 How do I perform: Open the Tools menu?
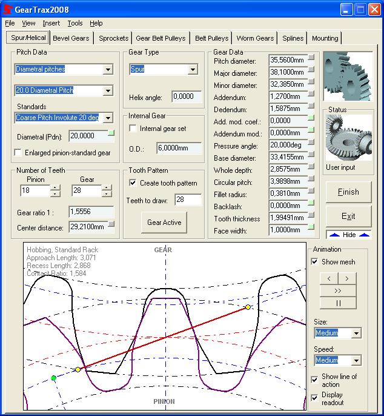[75, 23]
